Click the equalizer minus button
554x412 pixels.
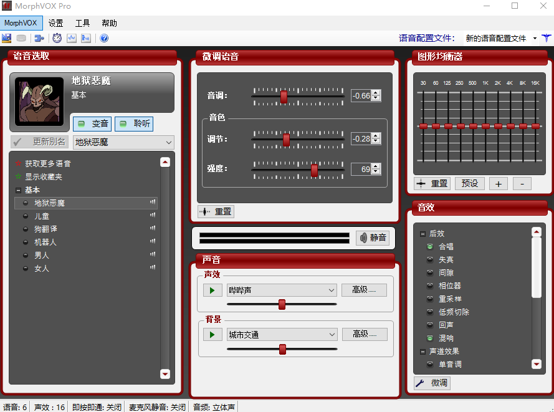pyautogui.click(x=522, y=184)
